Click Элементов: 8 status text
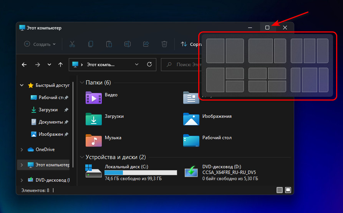343x213 pixels. click(x=35, y=190)
